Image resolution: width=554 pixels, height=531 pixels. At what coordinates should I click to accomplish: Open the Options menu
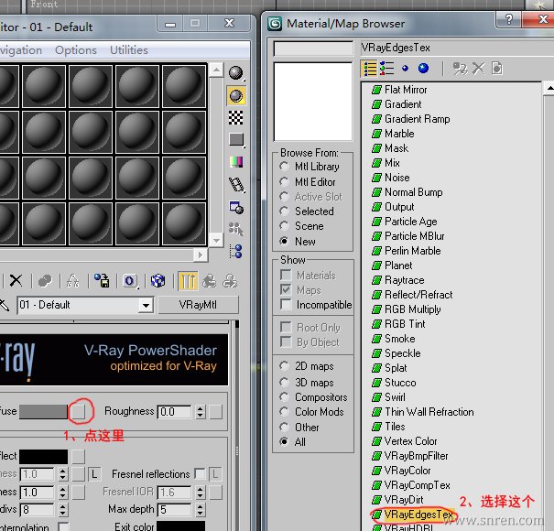pyautogui.click(x=75, y=50)
